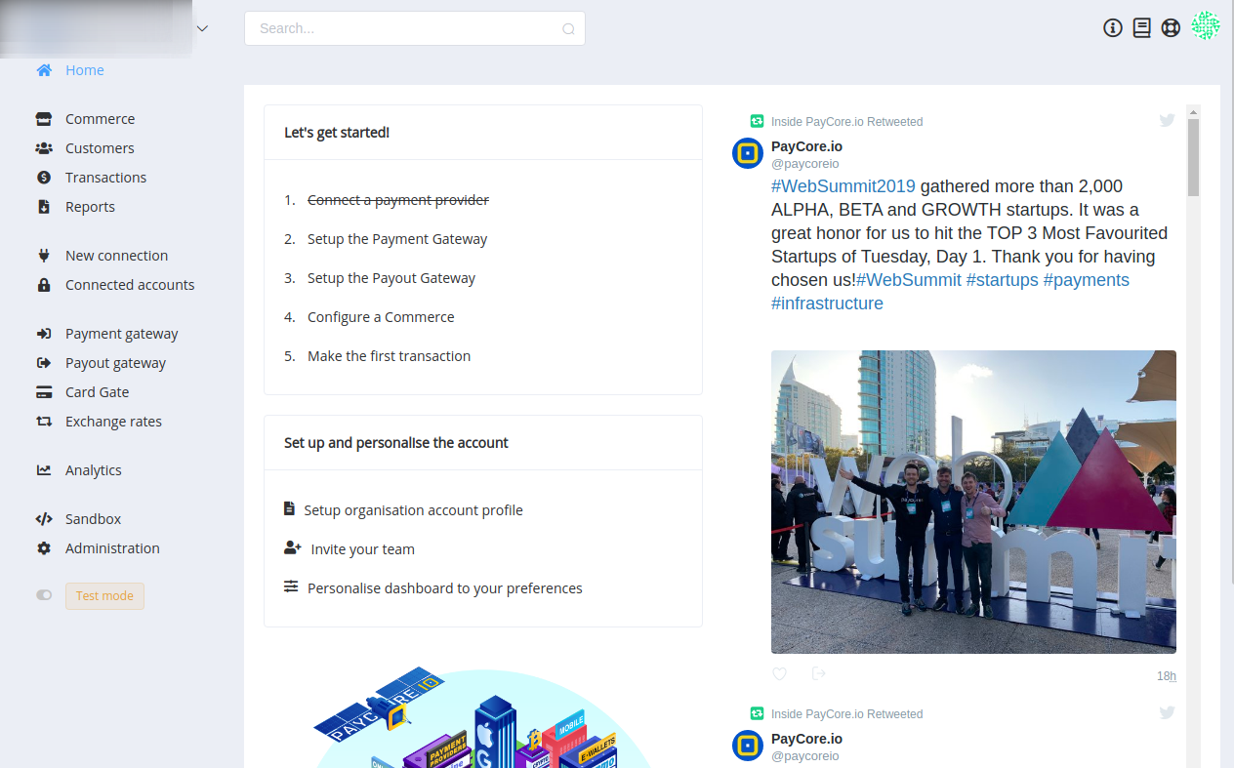Click the Payout gateway exit icon
The width and height of the screenshot is (1234, 768).
click(44, 363)
